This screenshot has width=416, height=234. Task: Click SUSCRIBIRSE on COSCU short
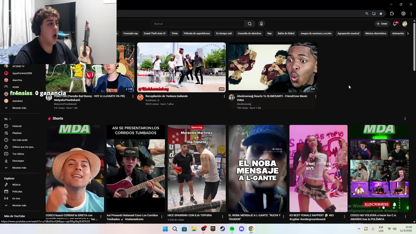point(376,204)
